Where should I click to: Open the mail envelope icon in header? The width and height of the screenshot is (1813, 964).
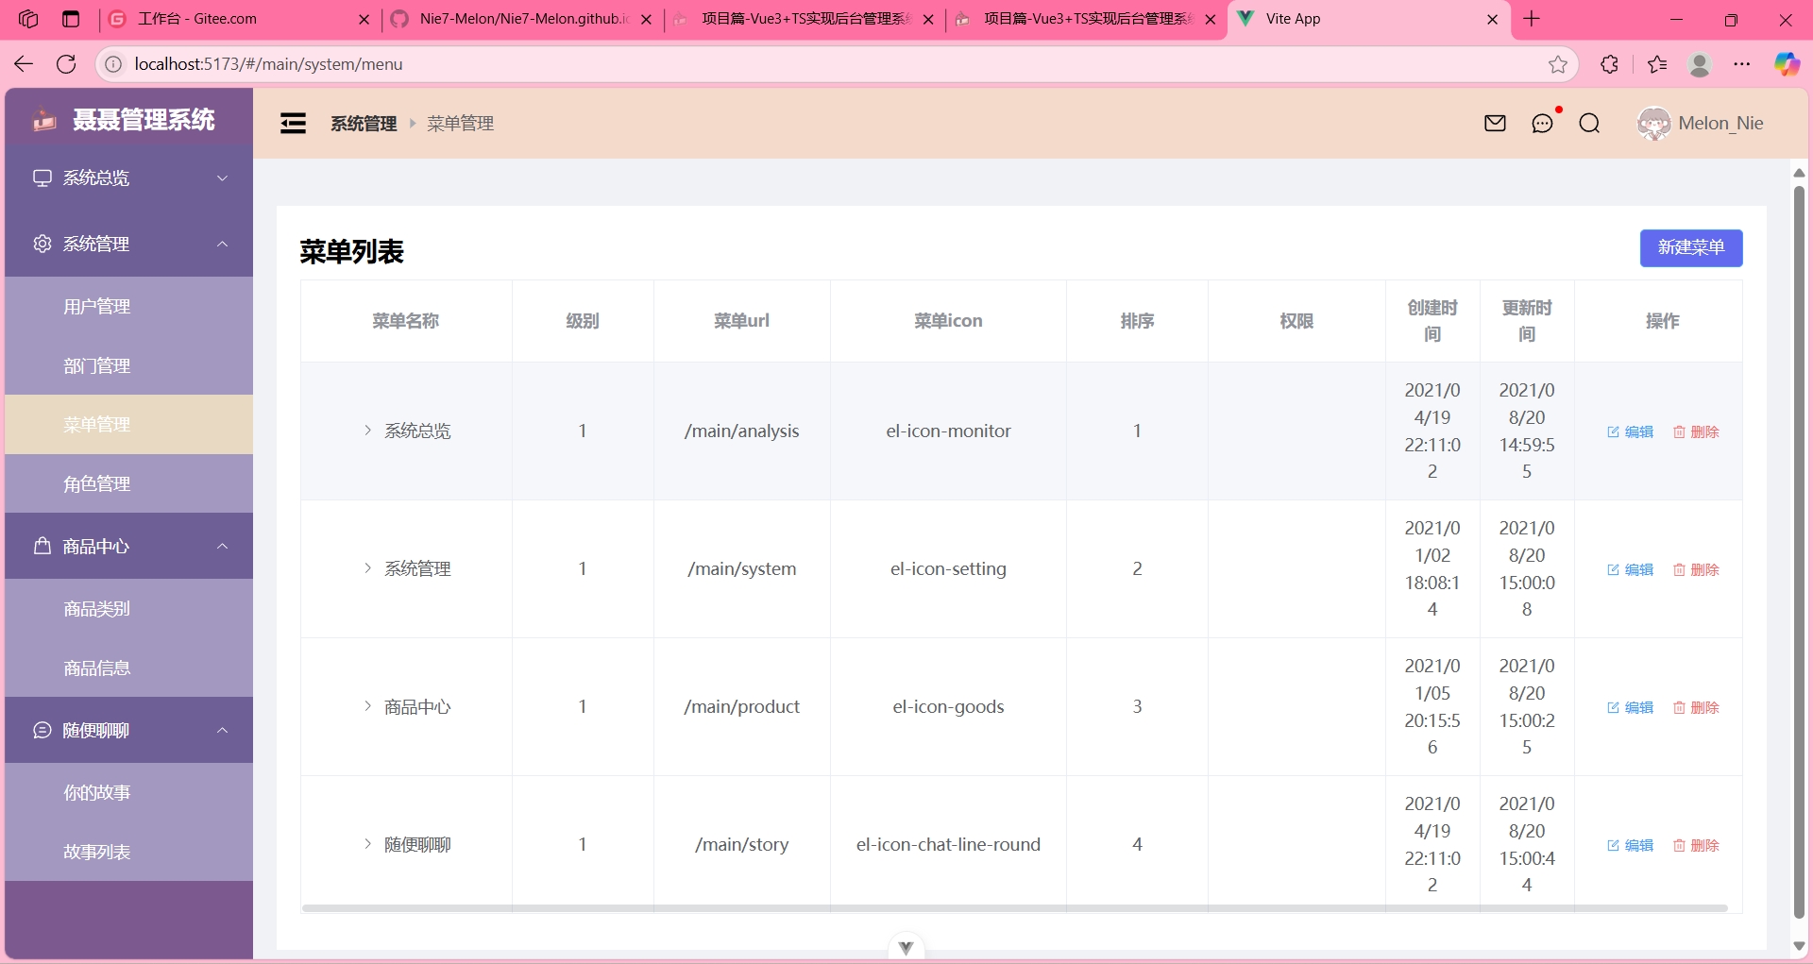point(1495,123)
